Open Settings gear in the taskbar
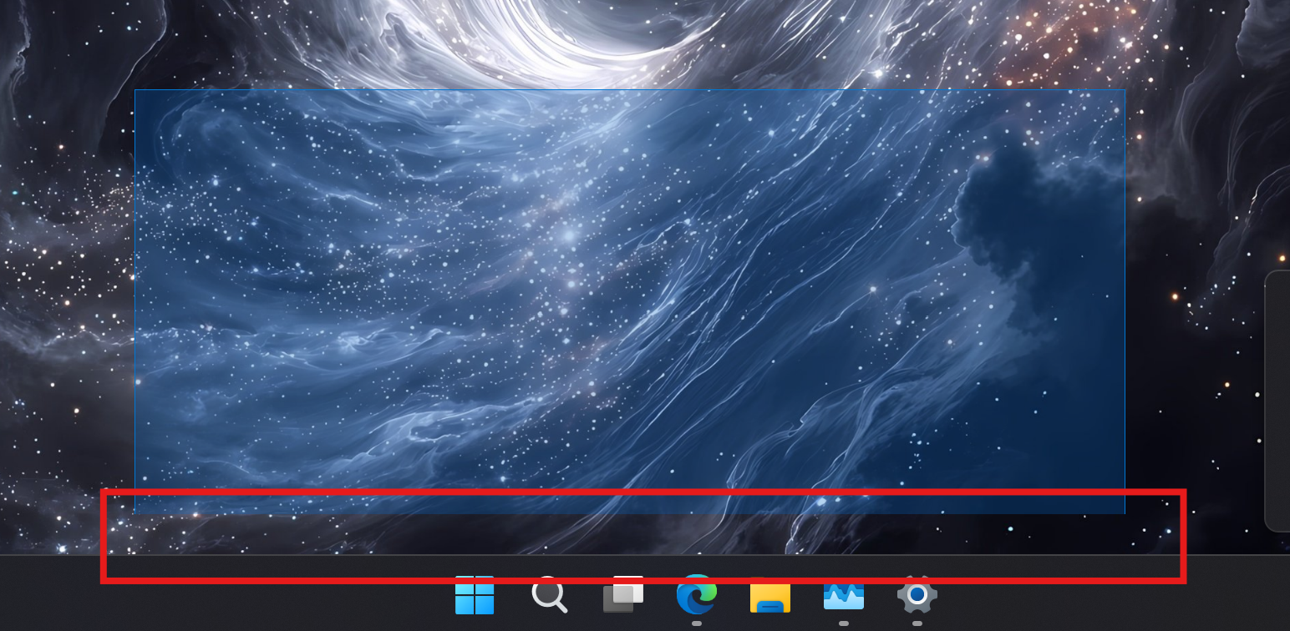The height and width of the screenshot is (631, 1290). pos(917,594)
